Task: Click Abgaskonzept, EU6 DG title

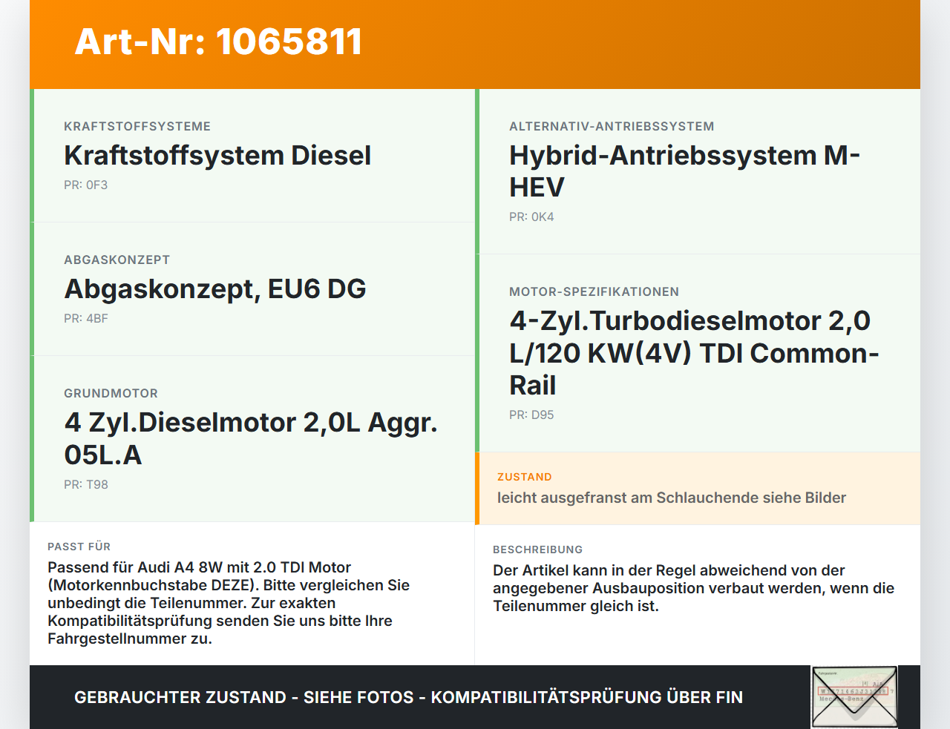Action: (215, 289)
